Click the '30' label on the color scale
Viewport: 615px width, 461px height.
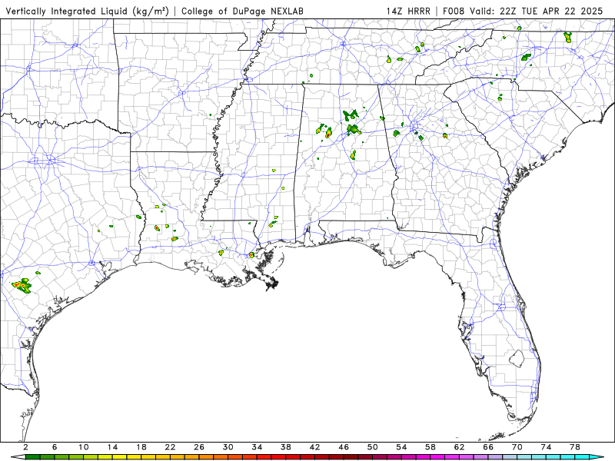click(228, 447)
